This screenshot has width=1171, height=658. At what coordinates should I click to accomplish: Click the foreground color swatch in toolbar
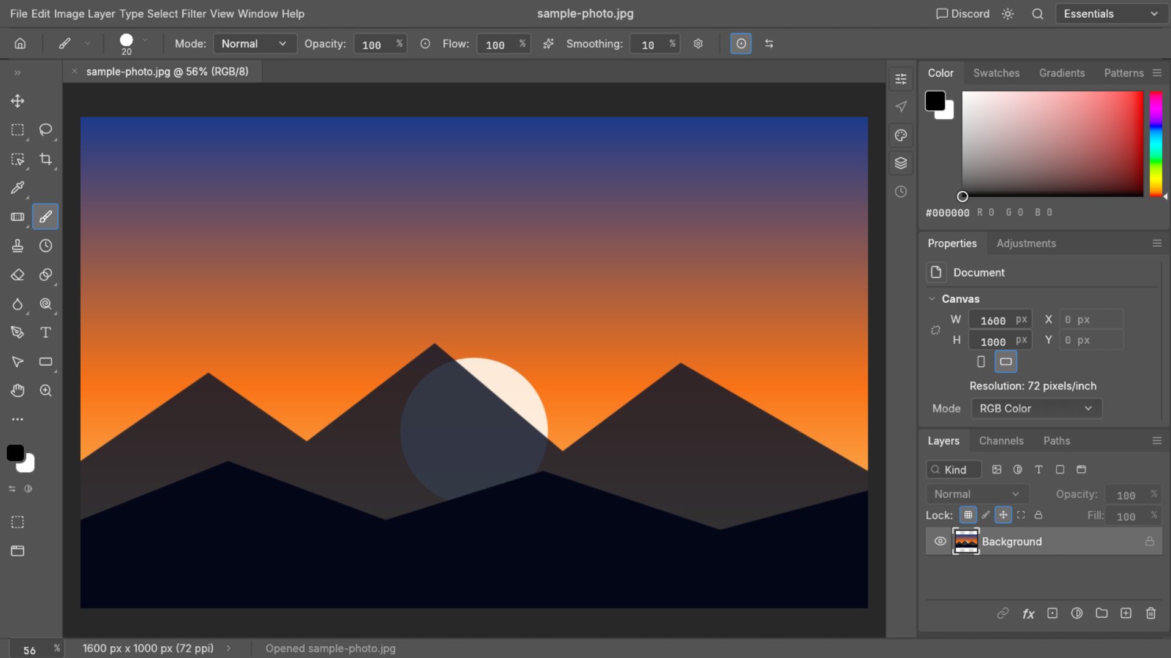(15, 453)
